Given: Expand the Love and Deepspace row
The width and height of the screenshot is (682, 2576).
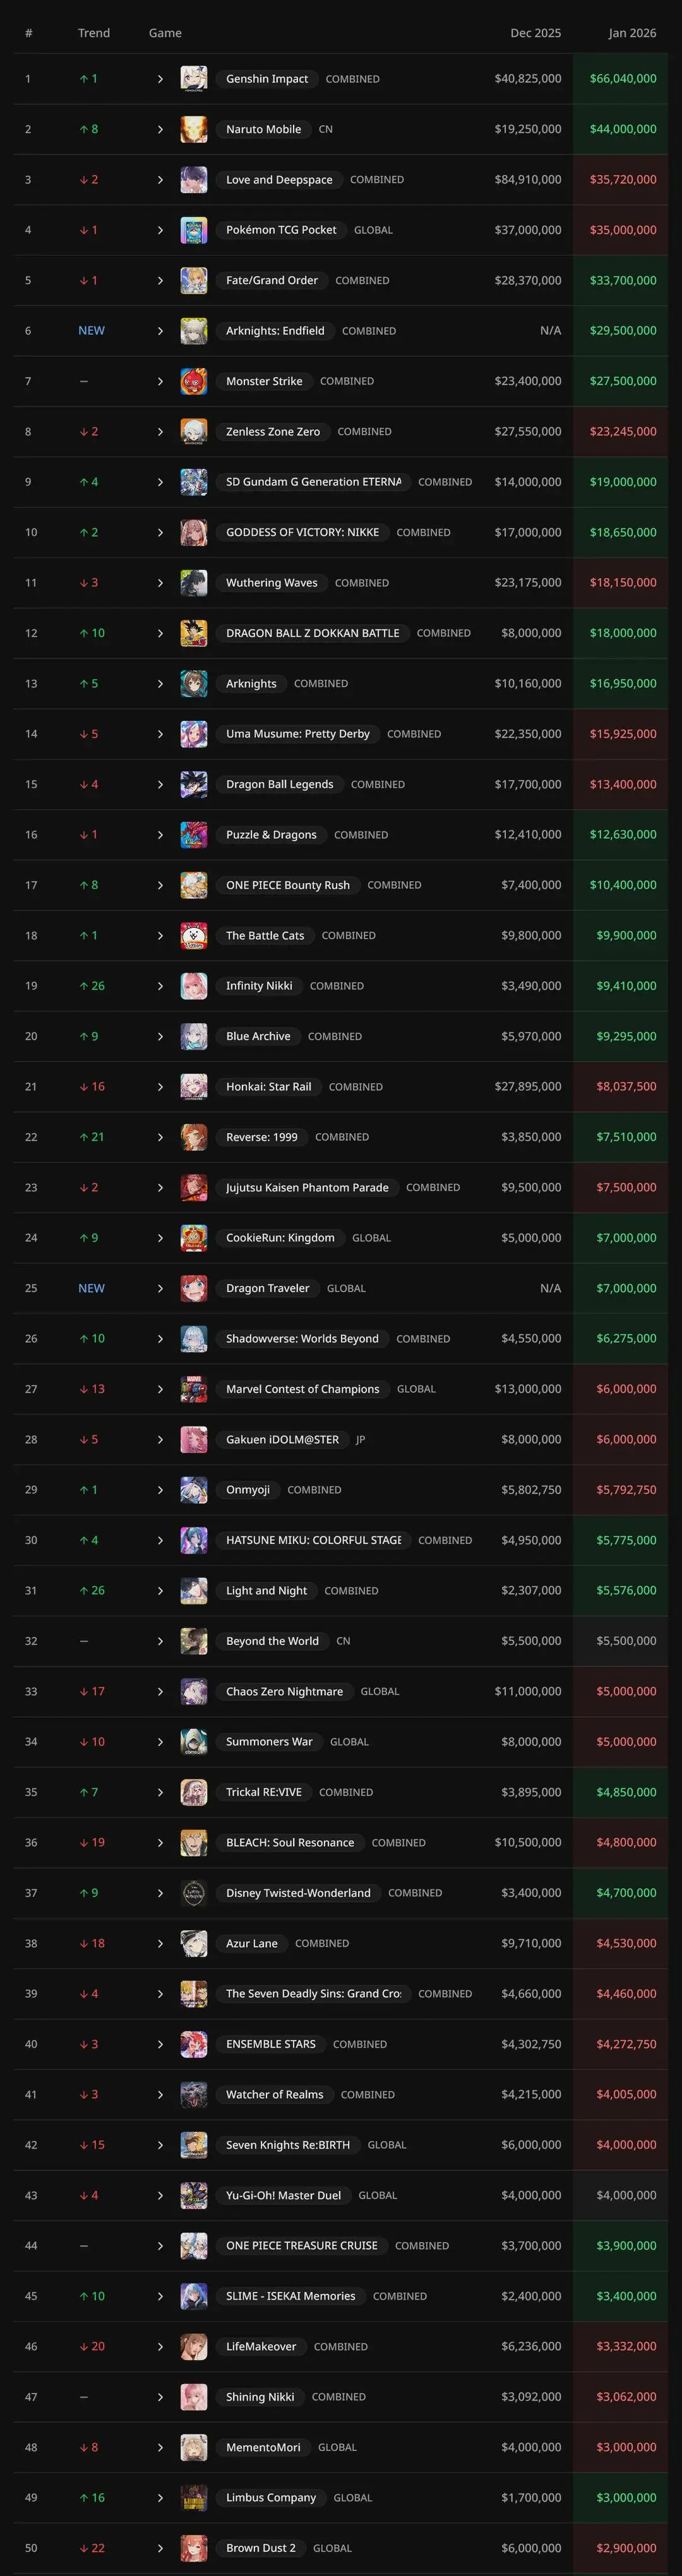Looking at the screenshot, I should (x=160, y=180).
